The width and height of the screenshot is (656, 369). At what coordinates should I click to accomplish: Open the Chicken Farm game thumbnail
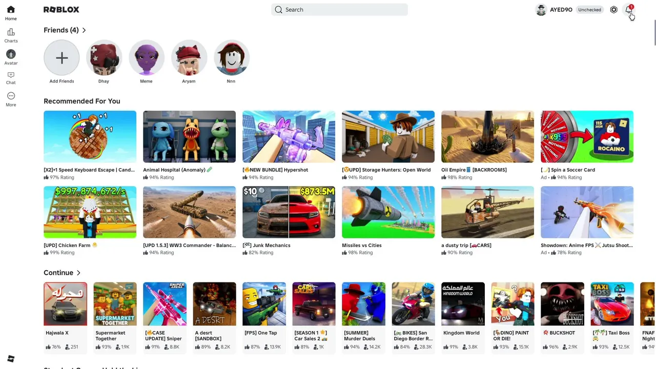[x=90, y=212]
